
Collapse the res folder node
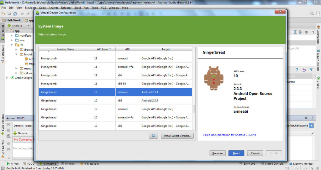12,45
